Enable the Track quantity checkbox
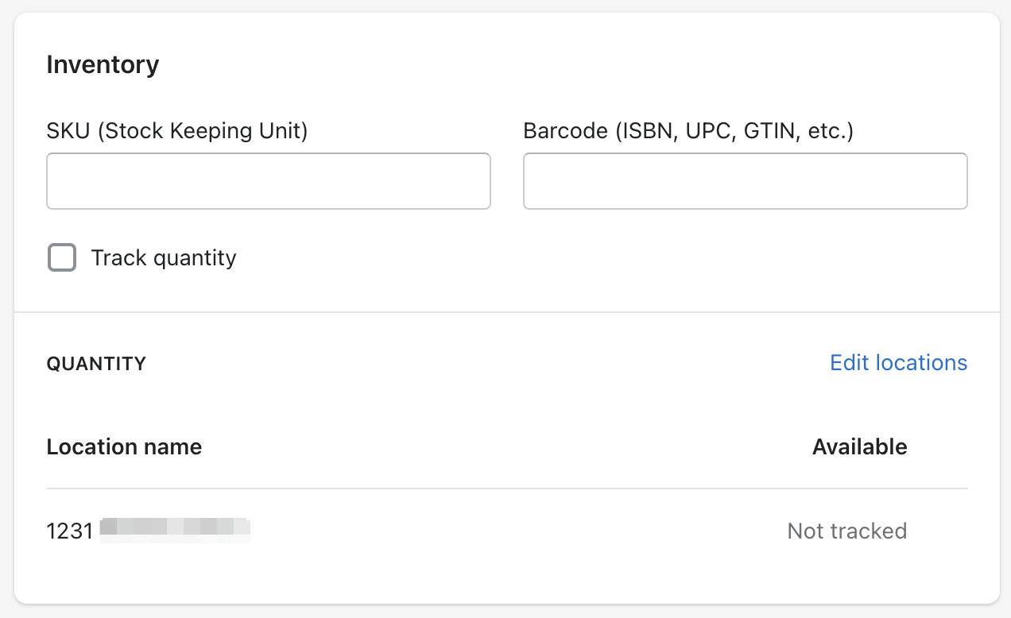 62,258
